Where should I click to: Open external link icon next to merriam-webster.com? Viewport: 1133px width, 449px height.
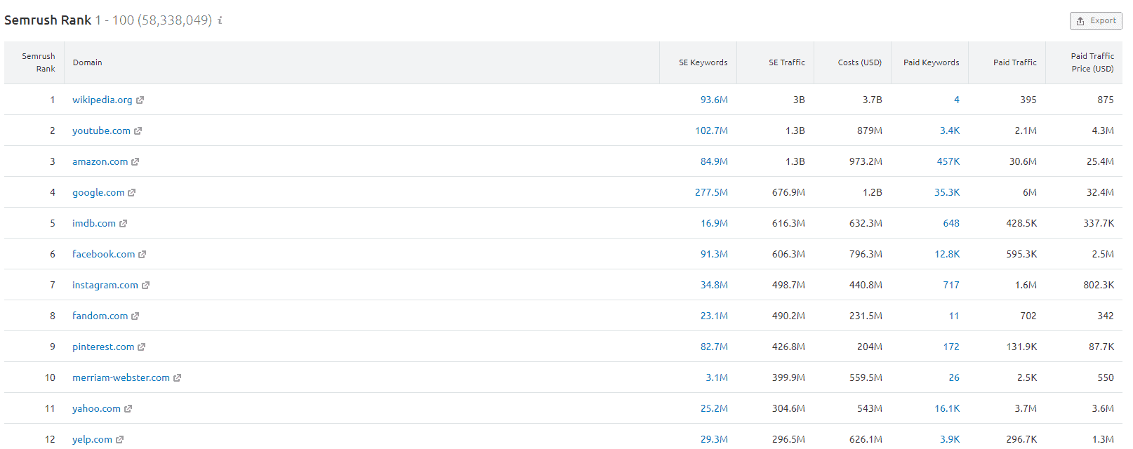tap(177, 378)
